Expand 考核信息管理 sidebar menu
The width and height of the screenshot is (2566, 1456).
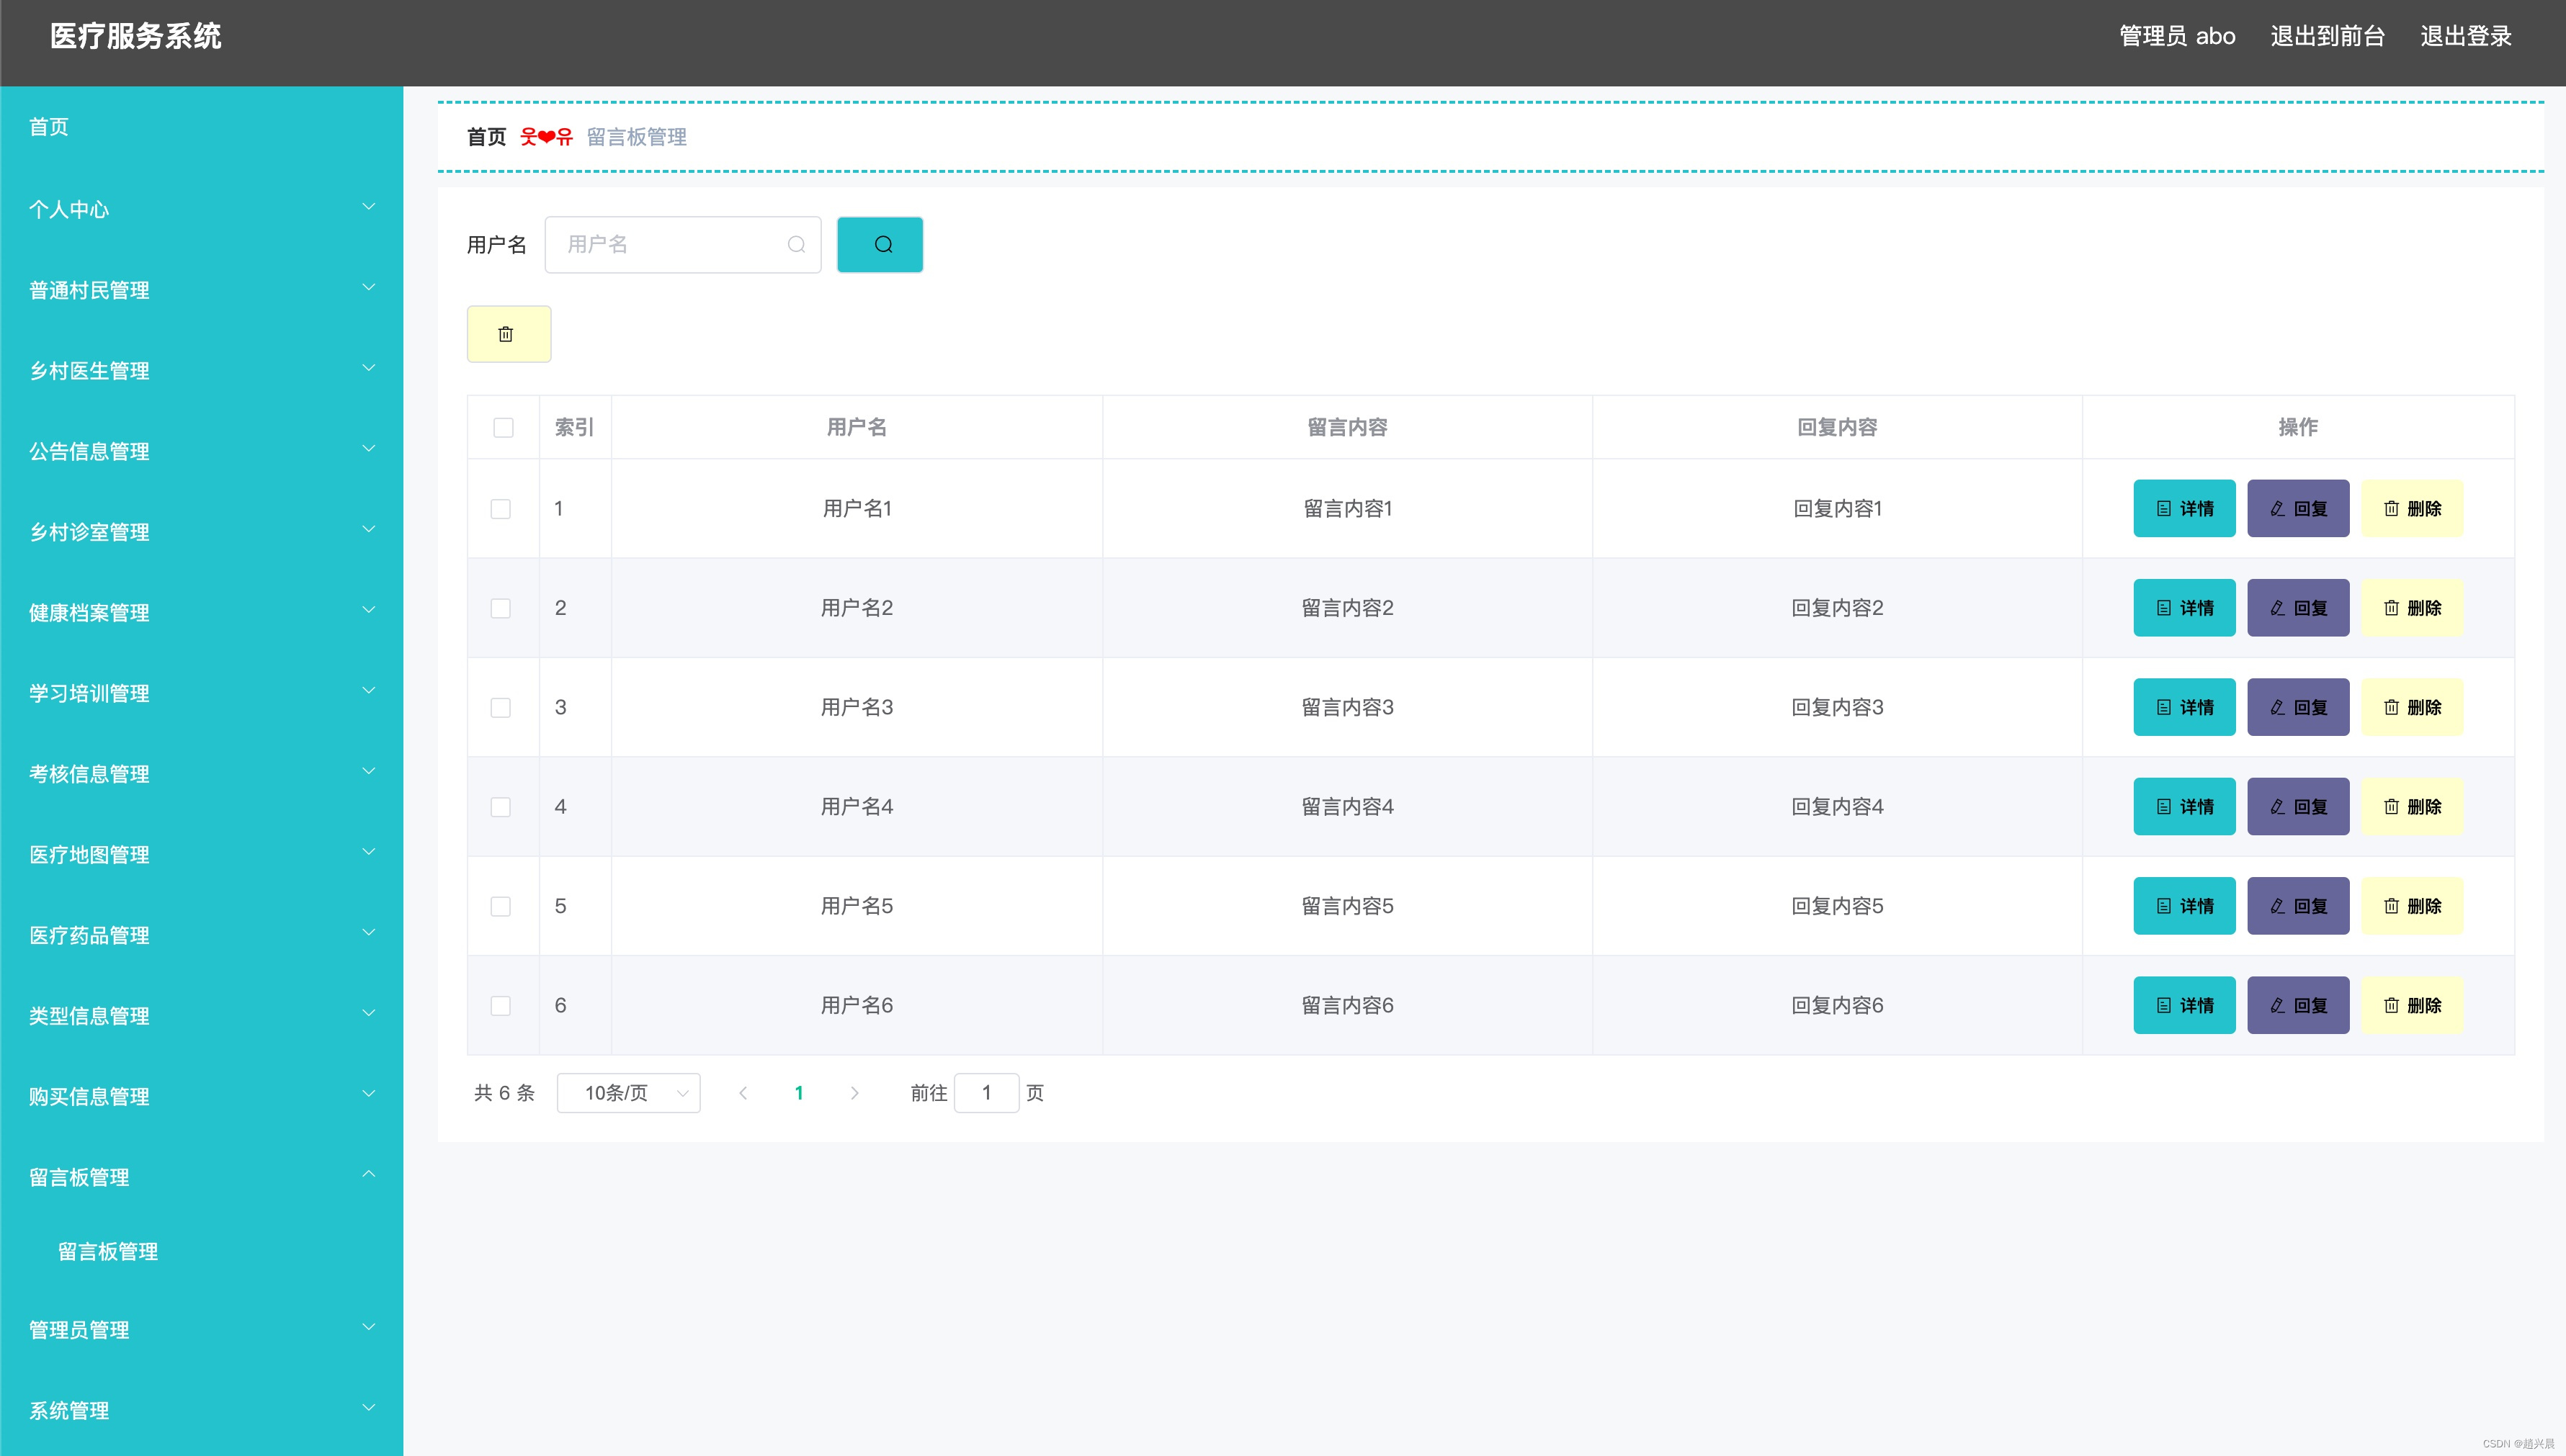click(x=201, y=774)
